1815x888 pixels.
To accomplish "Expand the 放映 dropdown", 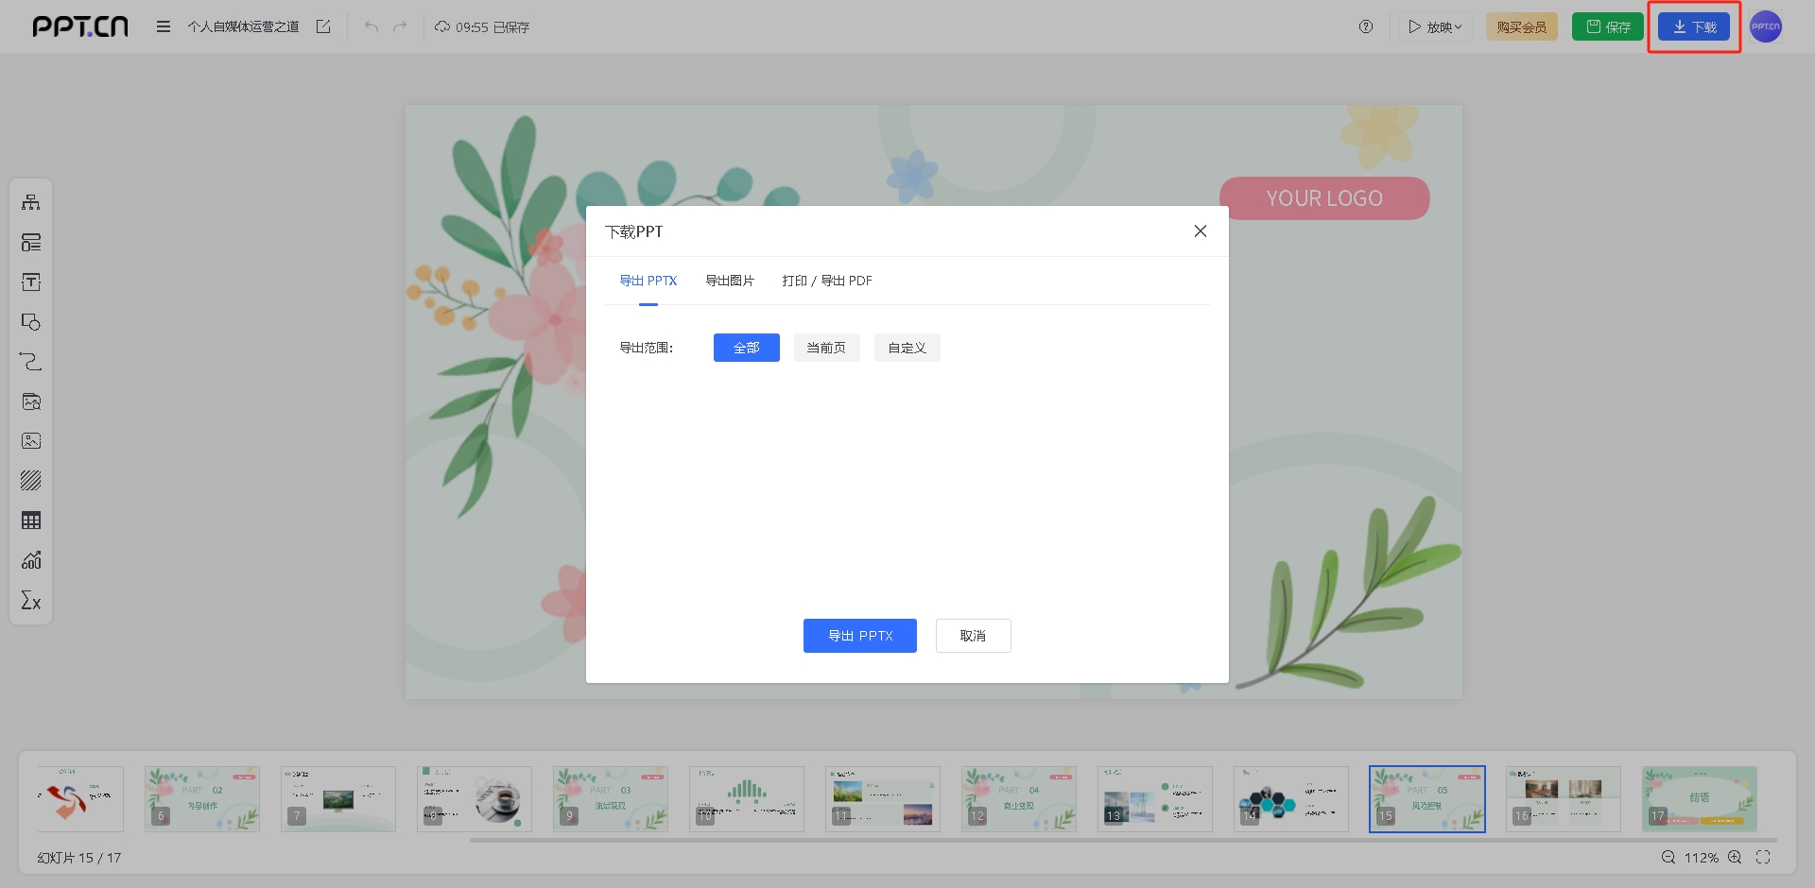I will pos(1435,26).
